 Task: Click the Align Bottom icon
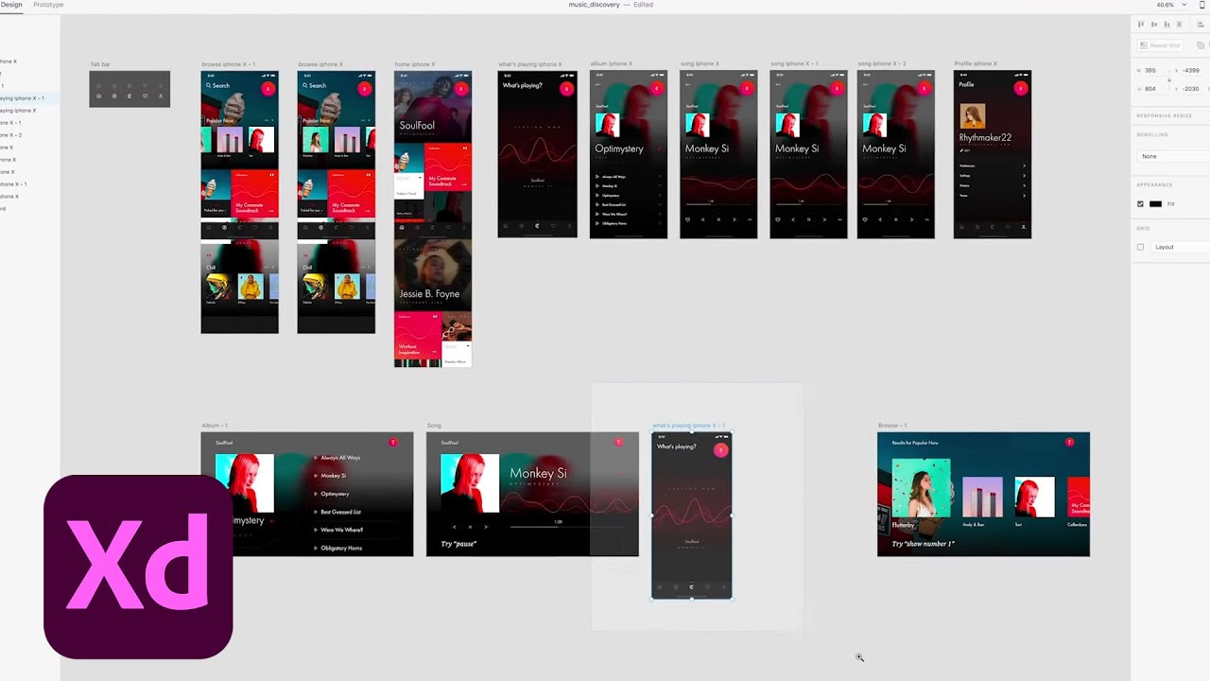coord(1168,25)
